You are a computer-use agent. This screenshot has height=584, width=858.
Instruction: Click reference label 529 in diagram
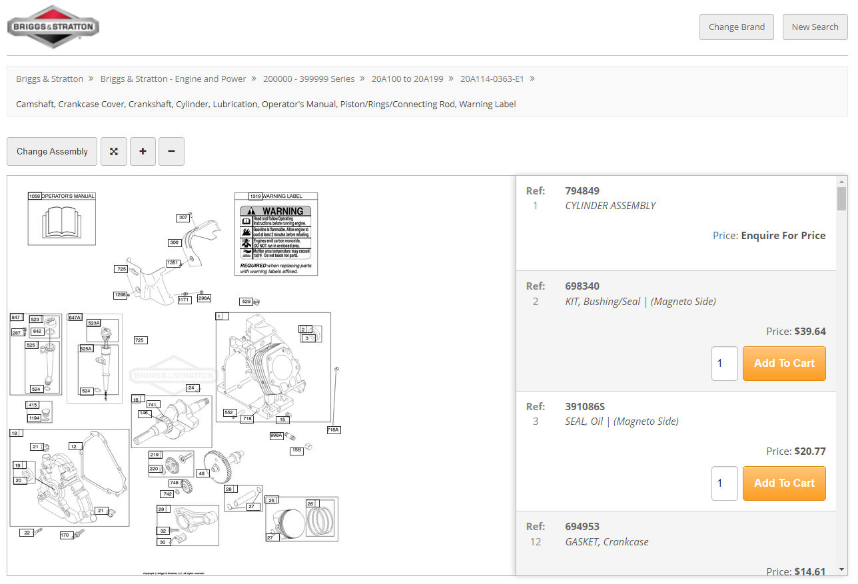tap(246, 302)
